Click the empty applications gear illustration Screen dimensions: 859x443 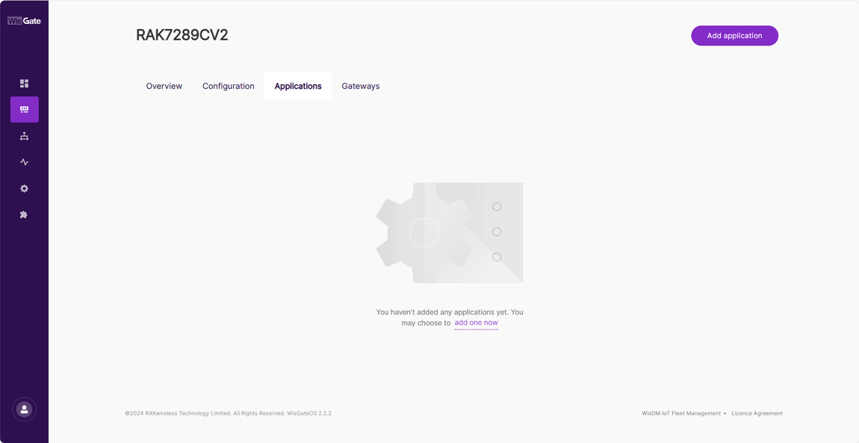pos(449,233)
